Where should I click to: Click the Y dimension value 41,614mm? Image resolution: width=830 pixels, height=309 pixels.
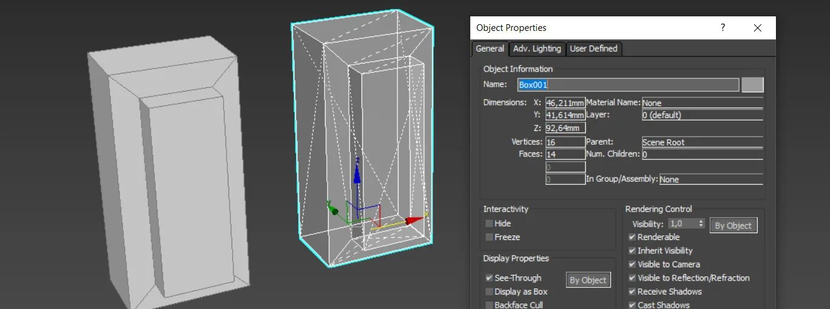pyautogui.click(x=565, y=115)
